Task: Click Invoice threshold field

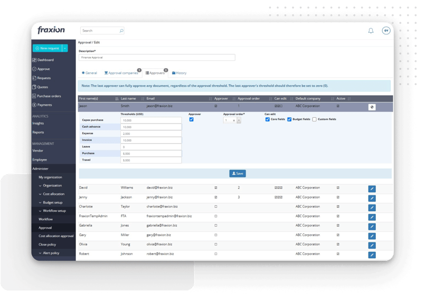Action: (x=151, y=140)
